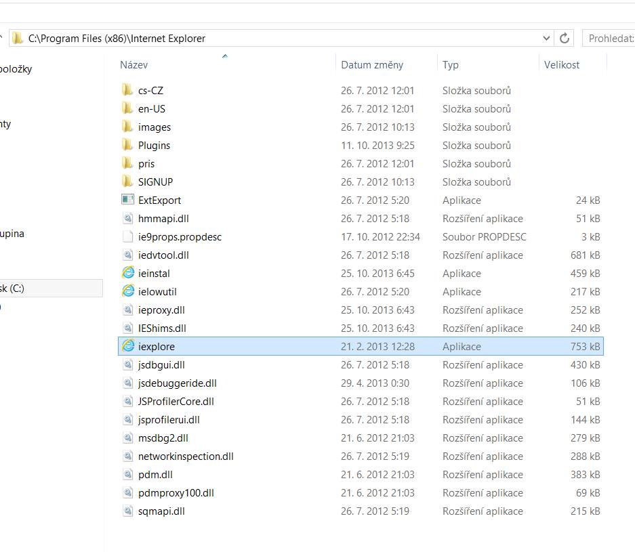Screen dimensions: 635x552
Task: Click the date 17. 10. 2012 22:34
Action: (x=380, y=237)
